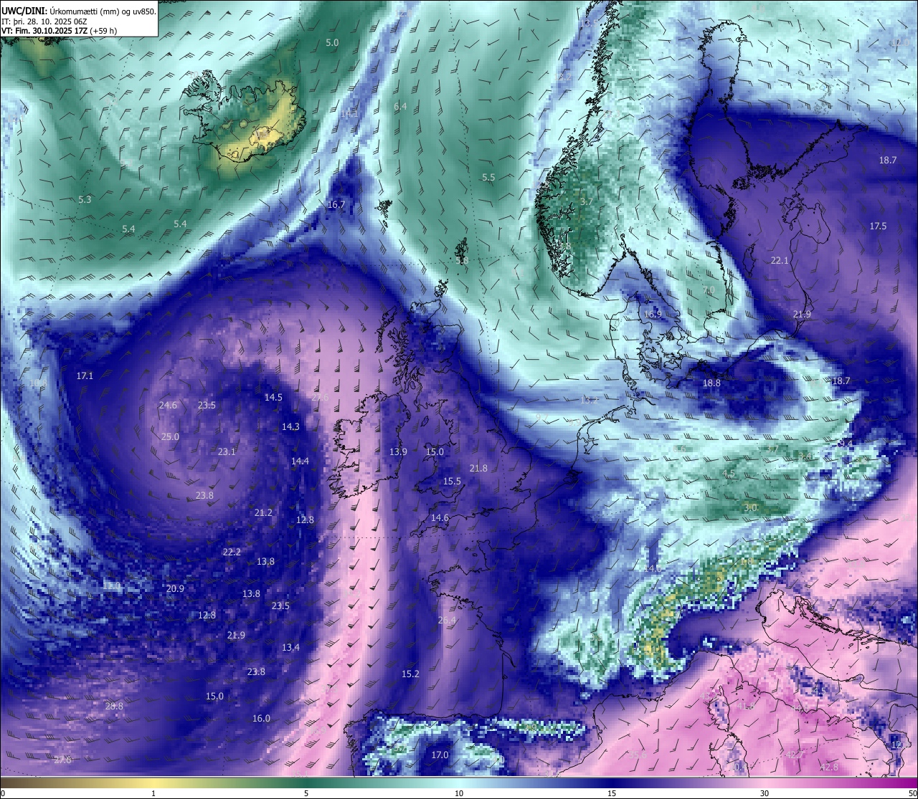Click the map value 22.1
Screen dimensions: 918x799
[x=780, y=261]
